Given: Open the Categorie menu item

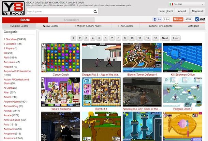Looking at the screenshot, I should click(x=193, y=26).
